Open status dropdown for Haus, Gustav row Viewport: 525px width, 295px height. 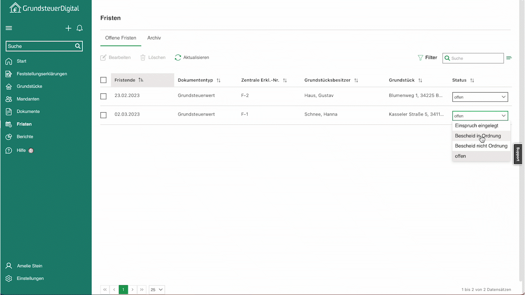click(x=480, y=97)
